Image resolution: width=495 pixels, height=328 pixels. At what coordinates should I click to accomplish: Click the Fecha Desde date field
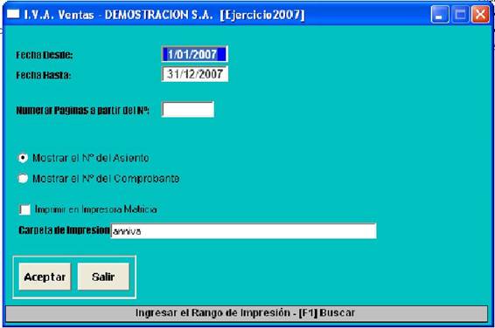tap(194, 54)
